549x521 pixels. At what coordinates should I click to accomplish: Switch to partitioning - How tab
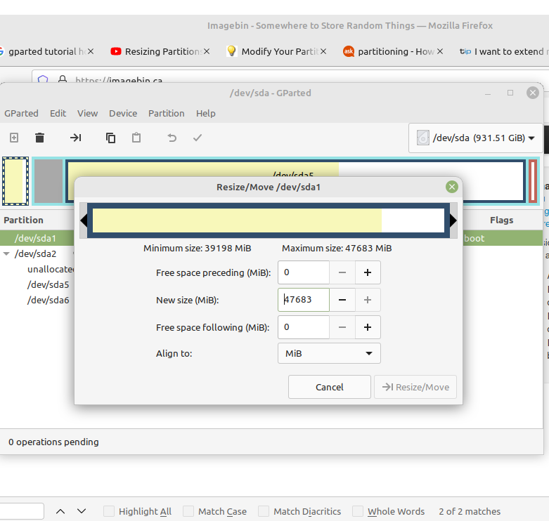coord(389,51)
